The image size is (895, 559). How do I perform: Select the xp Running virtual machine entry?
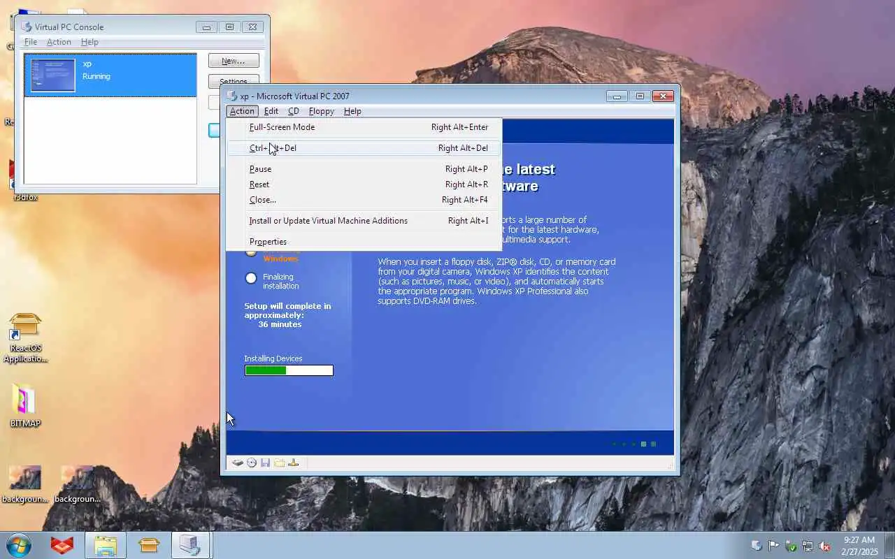tap(110, 75)
